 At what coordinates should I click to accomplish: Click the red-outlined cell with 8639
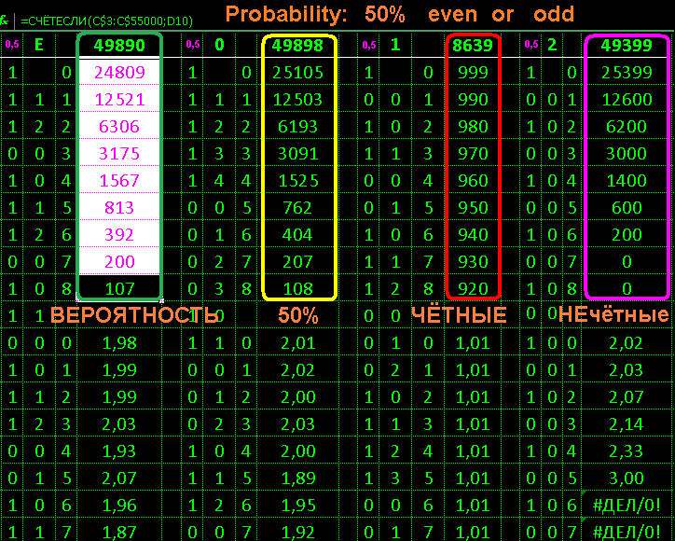click(x=474, y=45)
